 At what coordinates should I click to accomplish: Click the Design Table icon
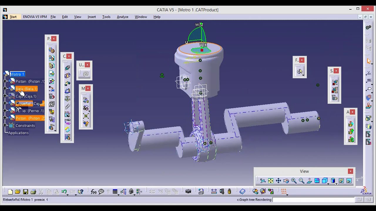(115, 192)
